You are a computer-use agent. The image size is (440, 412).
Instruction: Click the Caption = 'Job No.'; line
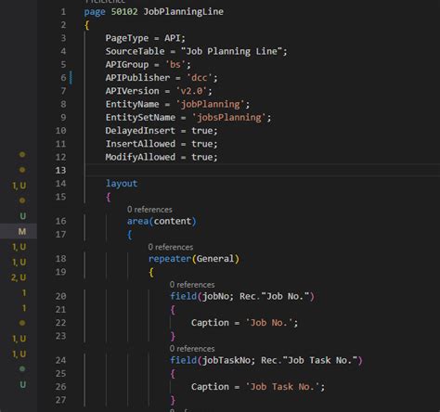[x=244, y=323]
